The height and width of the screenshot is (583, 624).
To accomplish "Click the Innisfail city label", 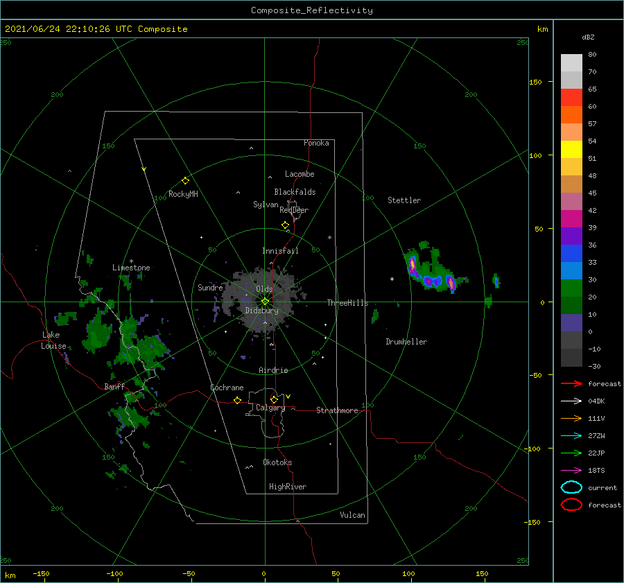I will click(280, 251).
